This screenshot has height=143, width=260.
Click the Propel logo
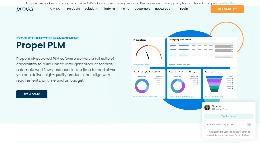coord(25,9)
